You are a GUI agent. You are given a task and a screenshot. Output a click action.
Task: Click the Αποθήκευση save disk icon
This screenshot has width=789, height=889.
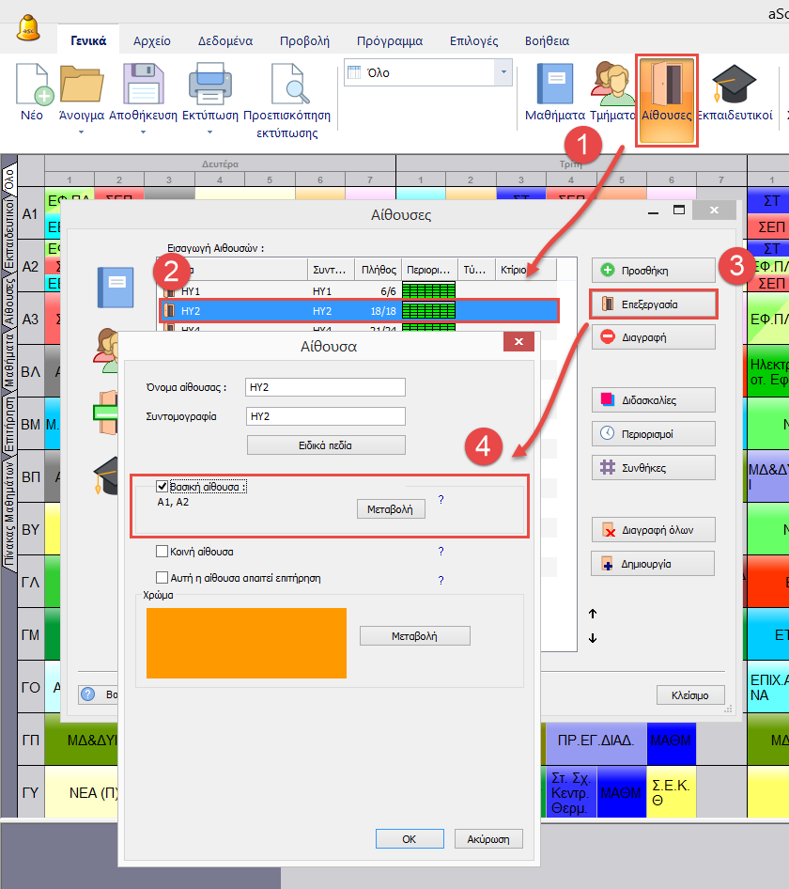click(x=143, y=85)
